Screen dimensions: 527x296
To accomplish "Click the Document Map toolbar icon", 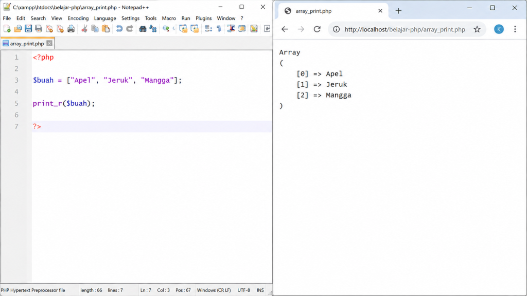I will click(254, 29).
